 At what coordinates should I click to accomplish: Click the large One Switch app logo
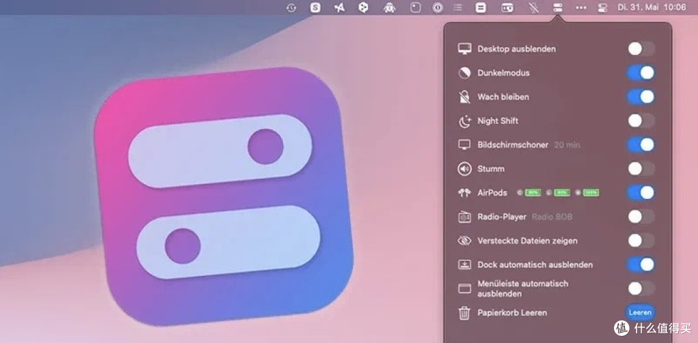[x=224, y=196]
